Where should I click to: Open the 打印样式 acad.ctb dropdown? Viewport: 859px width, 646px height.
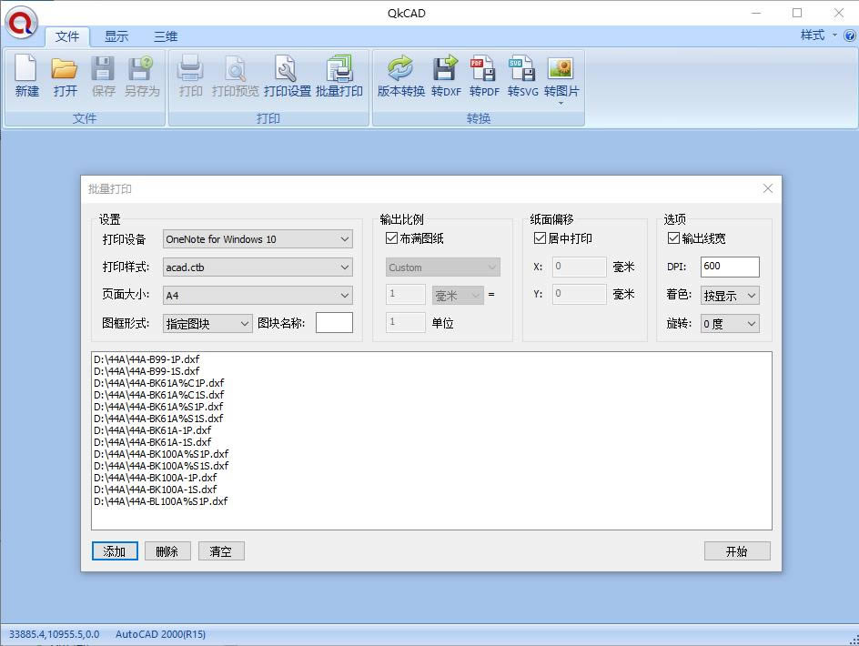(258, 267)
